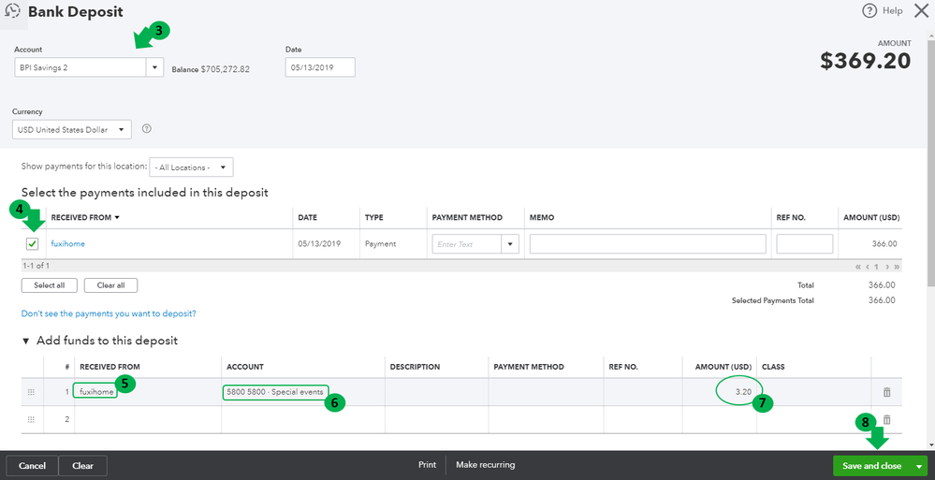Open the Account dropdown arrow

tap(154, 68)
